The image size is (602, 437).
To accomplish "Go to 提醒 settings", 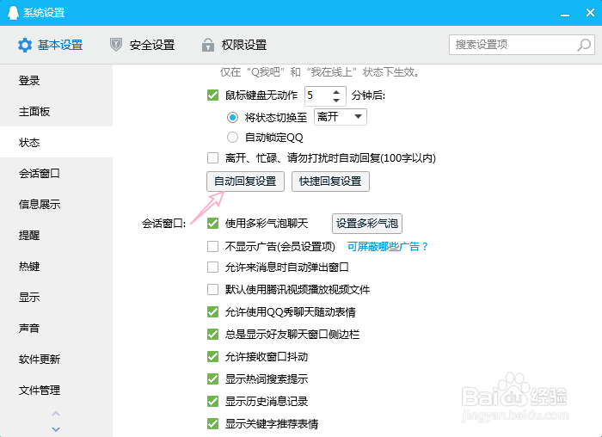I will tap(56, 236).
